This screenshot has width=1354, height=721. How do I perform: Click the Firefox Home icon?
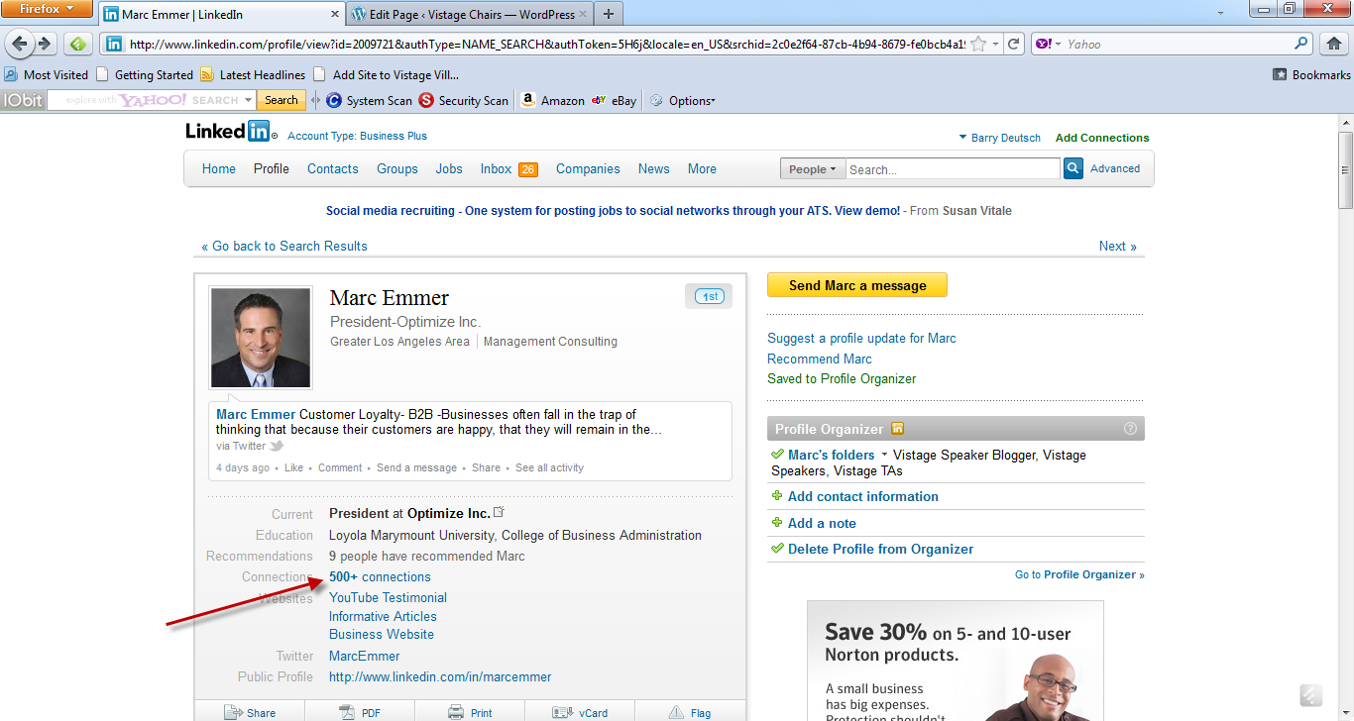point(1333,44)
